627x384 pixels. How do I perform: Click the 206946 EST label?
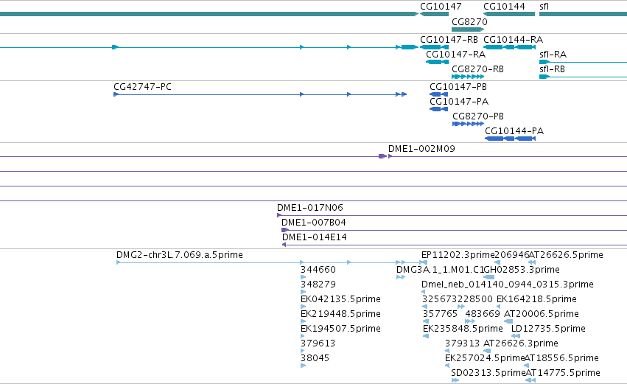[x=512, y=255]
